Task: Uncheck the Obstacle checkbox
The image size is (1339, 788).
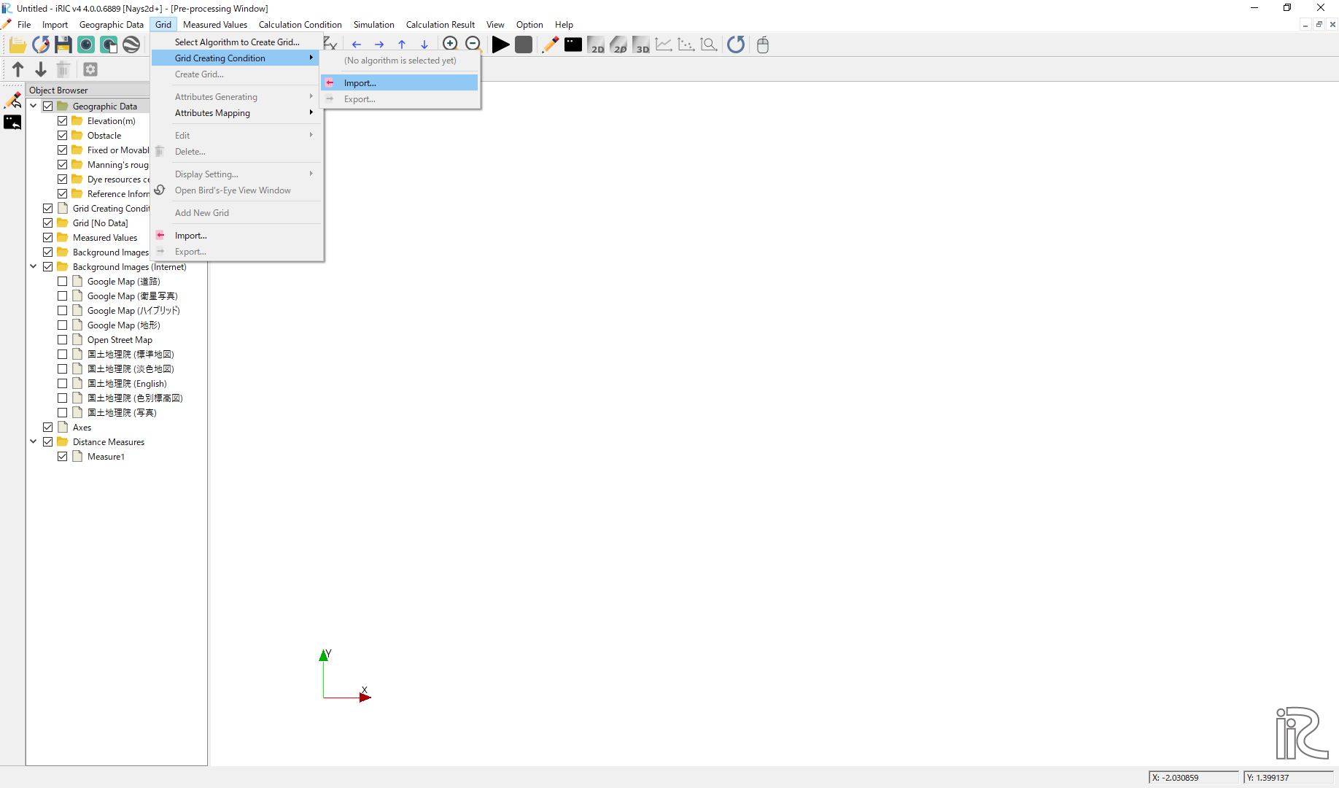Action: point(63,136)
